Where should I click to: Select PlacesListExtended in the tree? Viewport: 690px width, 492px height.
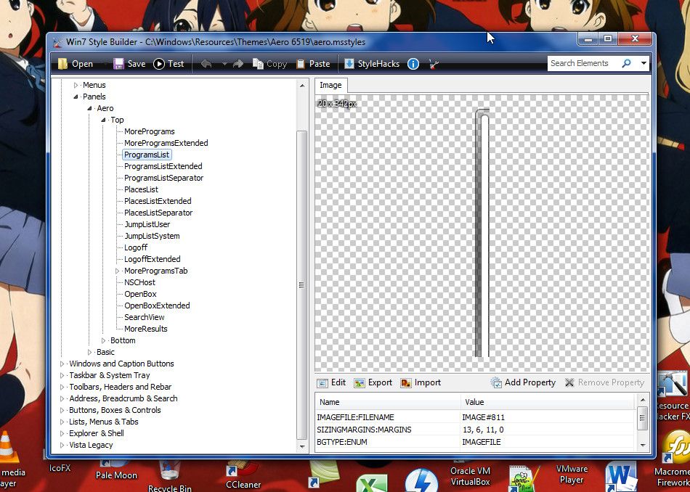[x=158, y=201]
